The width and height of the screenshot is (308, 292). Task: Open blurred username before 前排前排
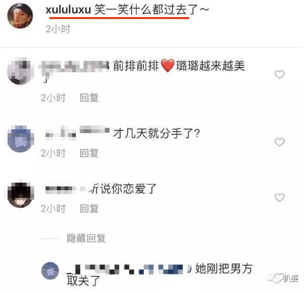click(x=74, y=67)
